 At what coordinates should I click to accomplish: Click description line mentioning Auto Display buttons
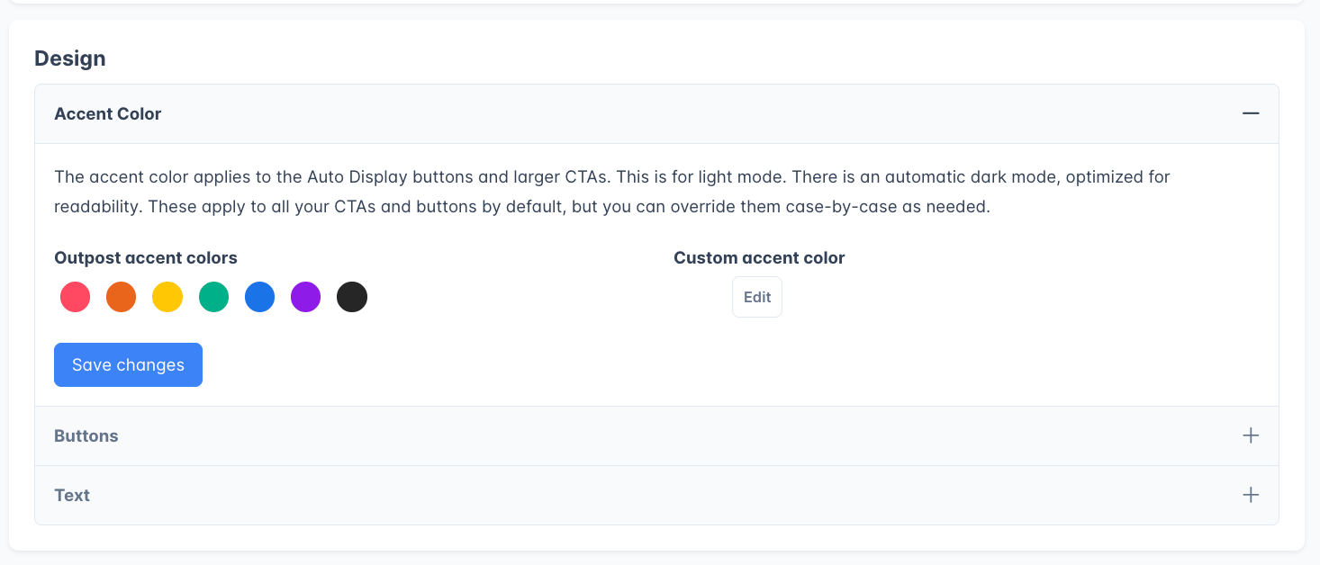click(x=612, y=176)
